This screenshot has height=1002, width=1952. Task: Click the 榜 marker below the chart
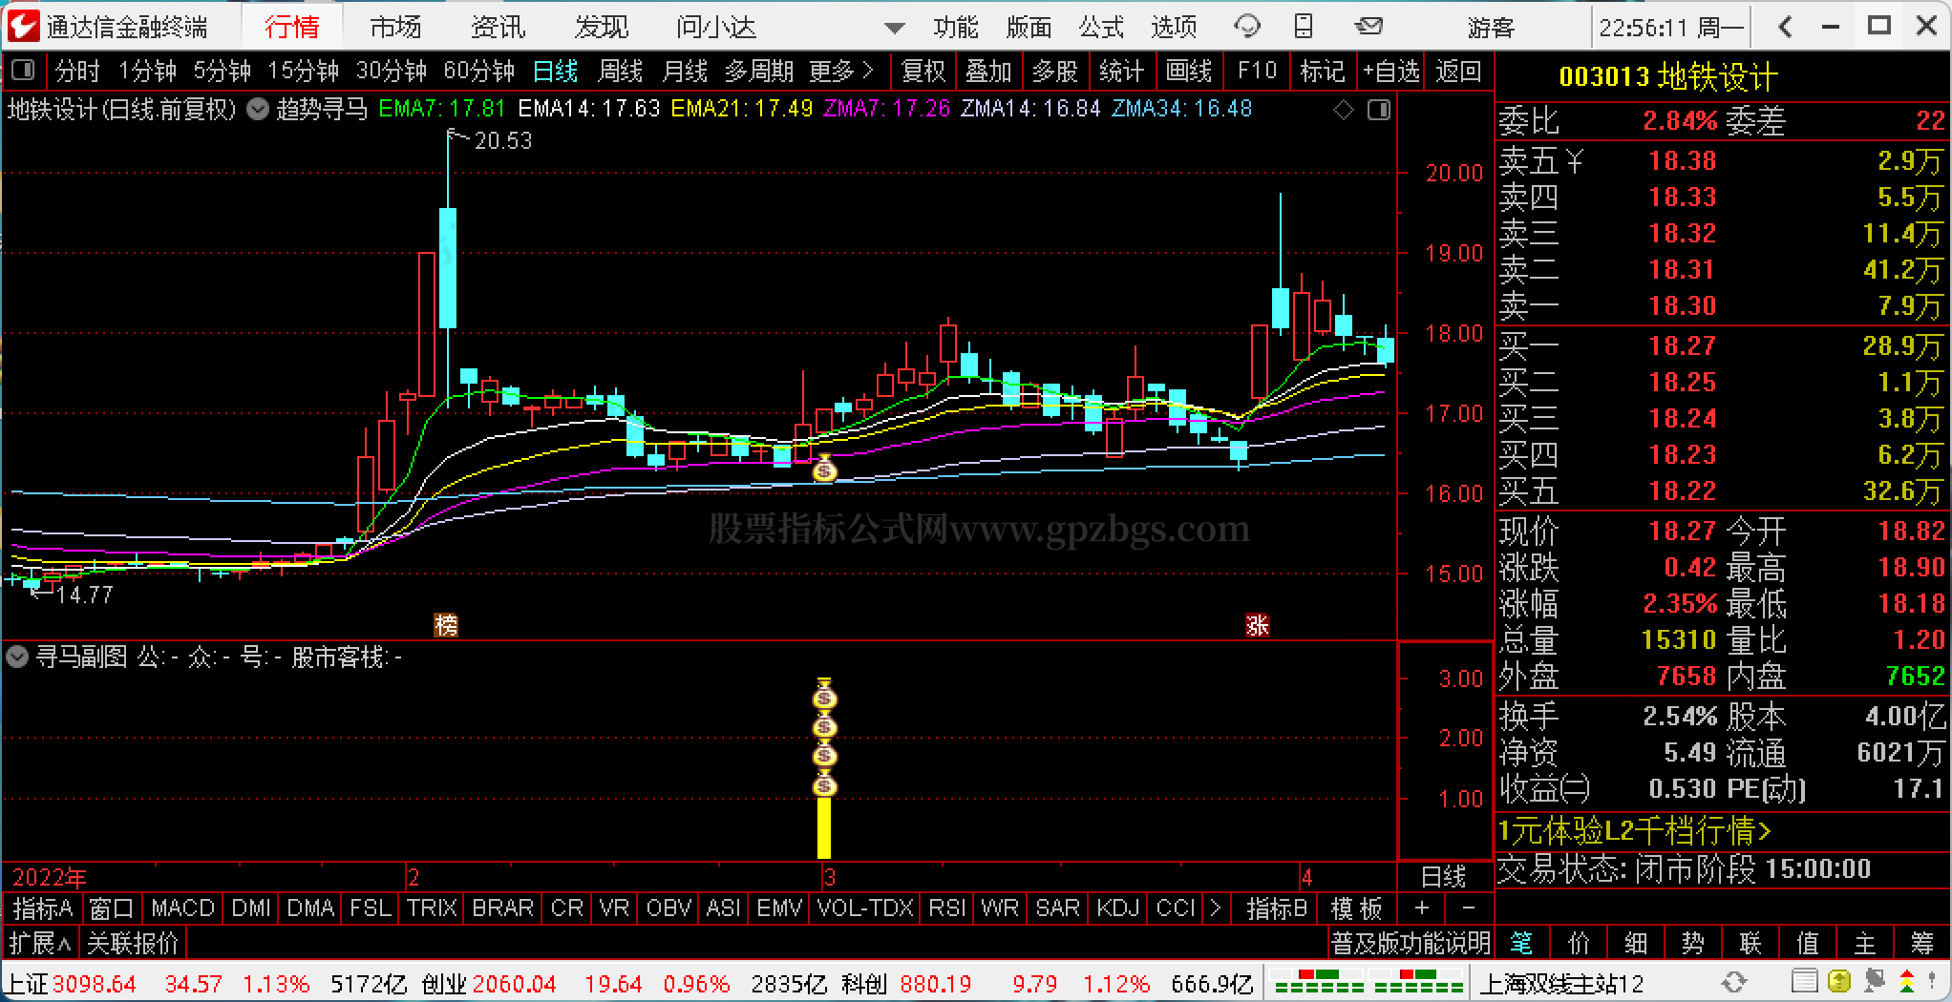click(x=446, y=625)
